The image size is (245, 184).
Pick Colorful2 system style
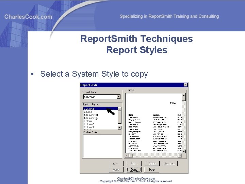[x=100, y=124]
